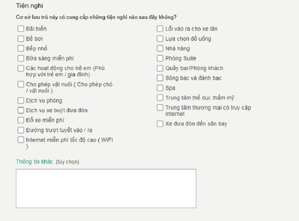Select "Dịch vụ phòng" amenity
The width and height of the screenshot is (299, 221).
[x=21, y=100]
